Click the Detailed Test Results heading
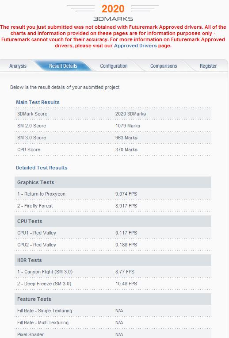Viewport: 229px width, 338px height. (42, 168)
